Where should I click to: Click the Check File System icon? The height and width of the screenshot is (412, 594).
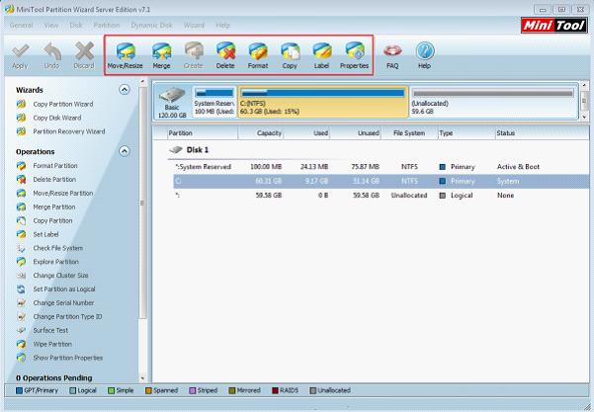click(x=21, y=248)
